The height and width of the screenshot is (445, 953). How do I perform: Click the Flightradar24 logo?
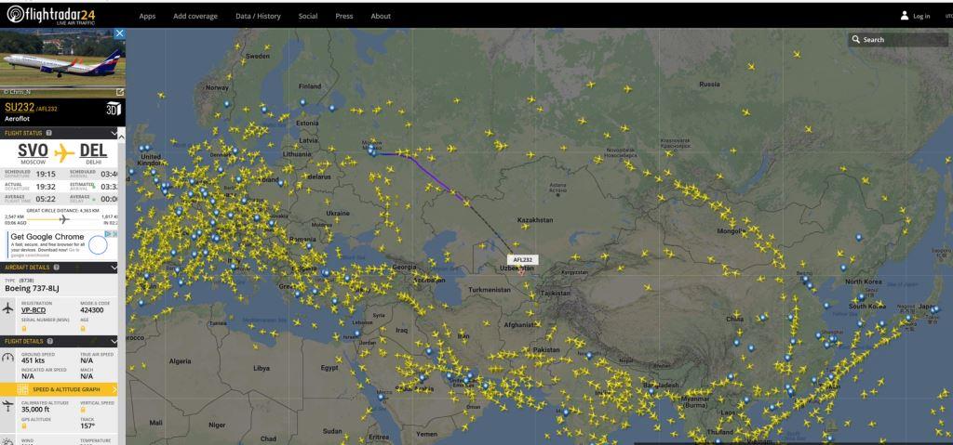(51, 15)
